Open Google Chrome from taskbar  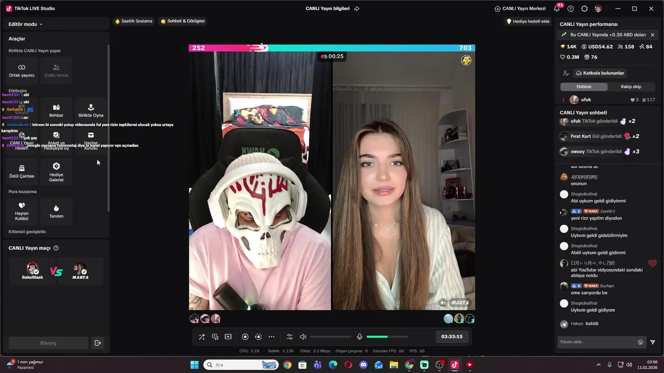point(287,365)
